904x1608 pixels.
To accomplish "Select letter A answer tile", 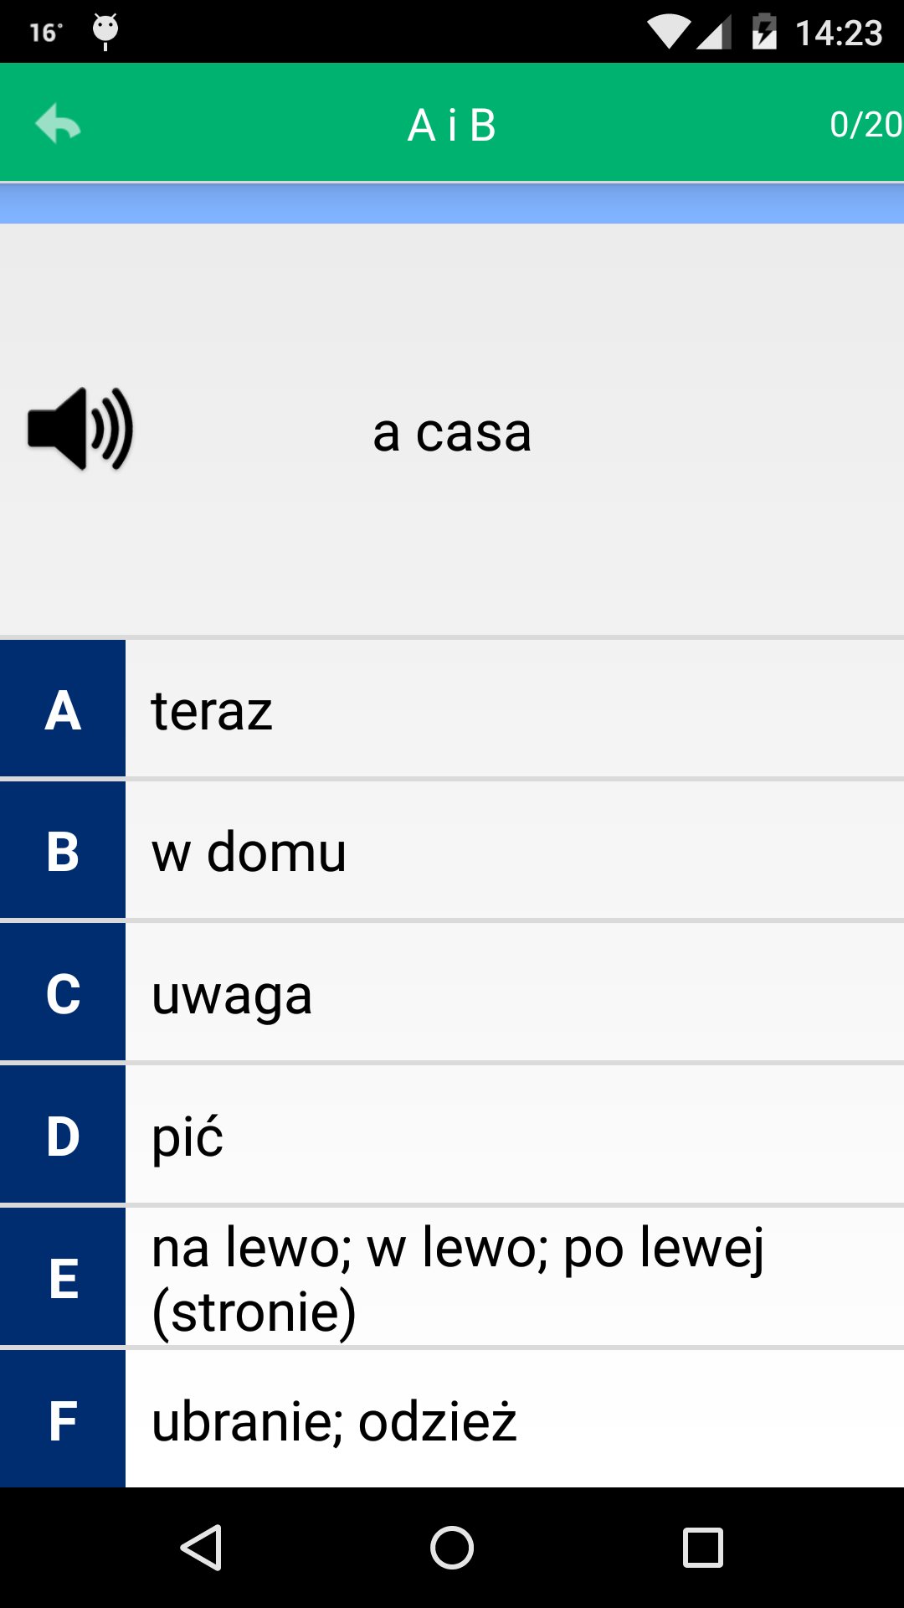I will 63,710.
